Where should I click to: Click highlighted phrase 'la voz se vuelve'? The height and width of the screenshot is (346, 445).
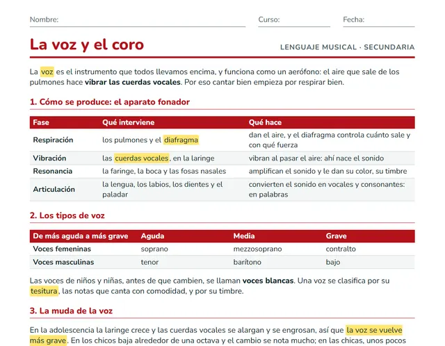click(x=374, y=330)
